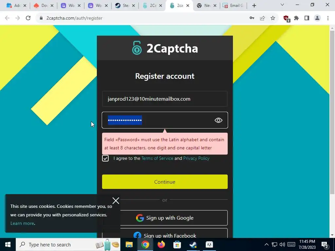Open the volume control icon
This screenshot has width=335, height=251.
282,244
